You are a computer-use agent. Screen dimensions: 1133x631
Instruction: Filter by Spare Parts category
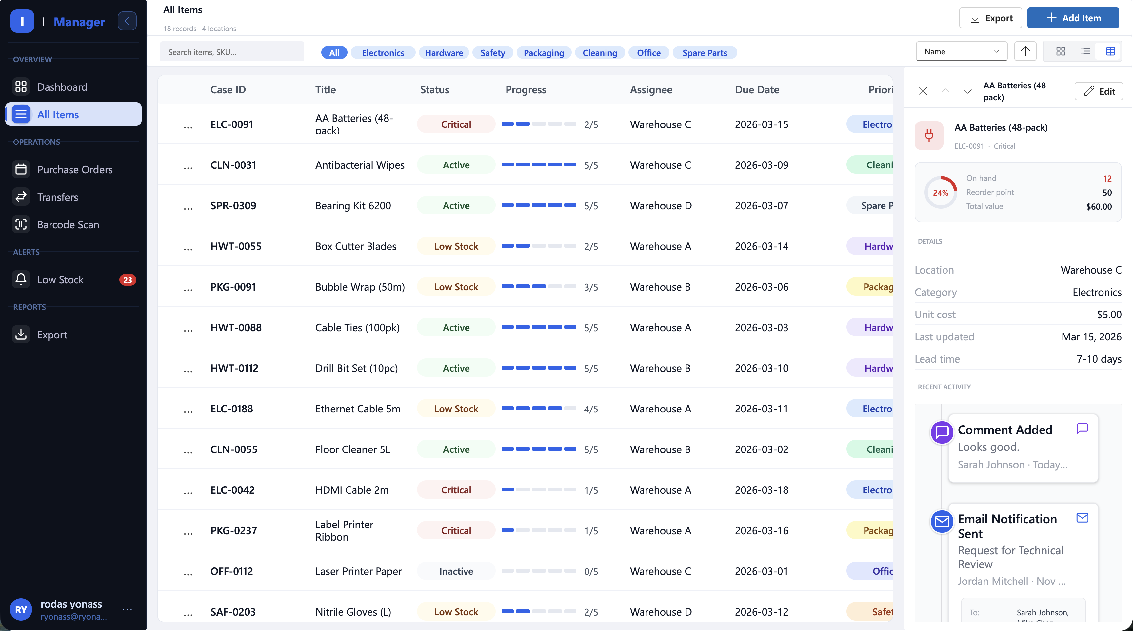[x=705, y=52]
